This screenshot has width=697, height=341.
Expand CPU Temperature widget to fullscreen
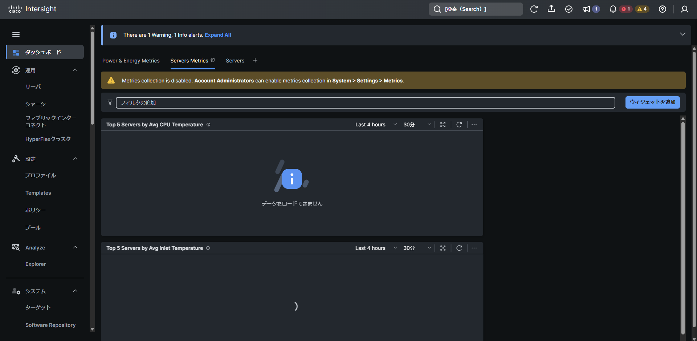tap(443, 125)
